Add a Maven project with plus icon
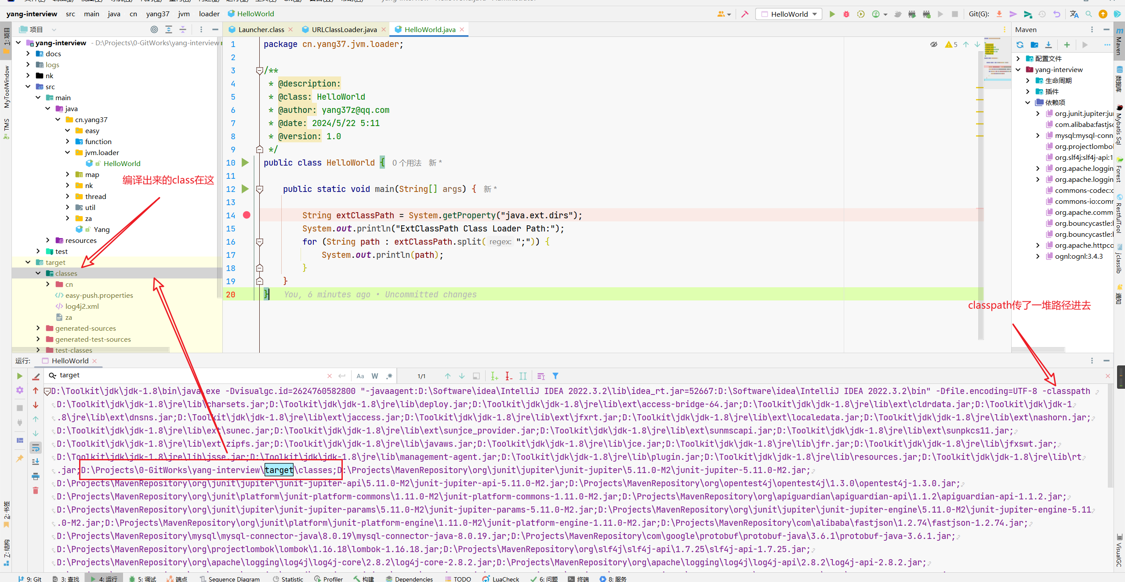 1067,45
